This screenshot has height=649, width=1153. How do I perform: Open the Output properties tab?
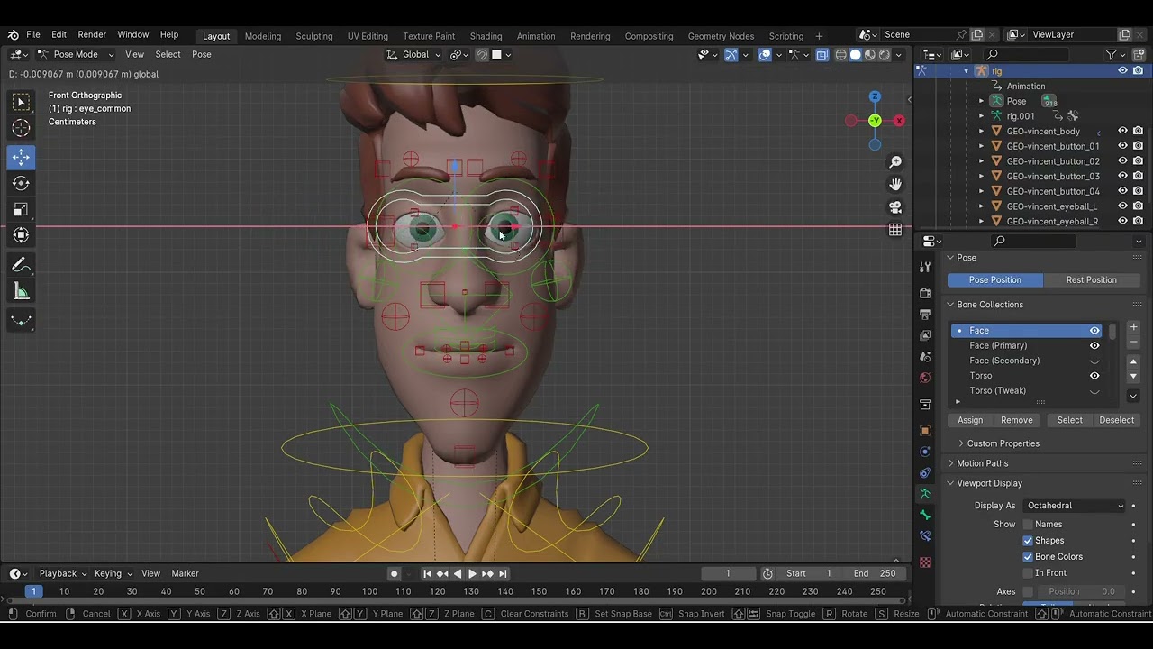coord(925,314)
